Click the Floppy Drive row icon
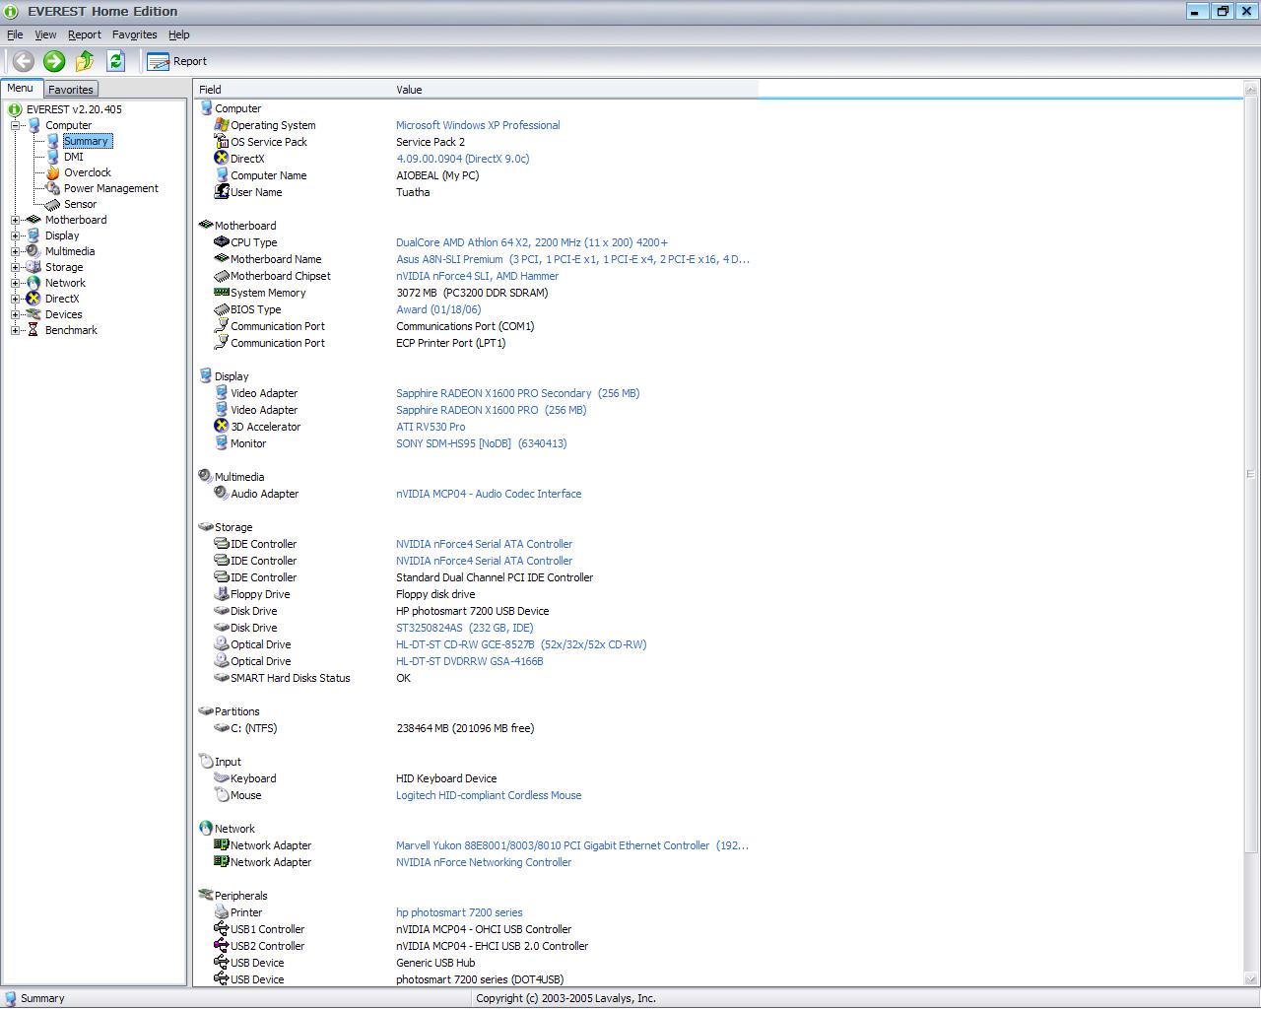 click(x=222, y=594)
